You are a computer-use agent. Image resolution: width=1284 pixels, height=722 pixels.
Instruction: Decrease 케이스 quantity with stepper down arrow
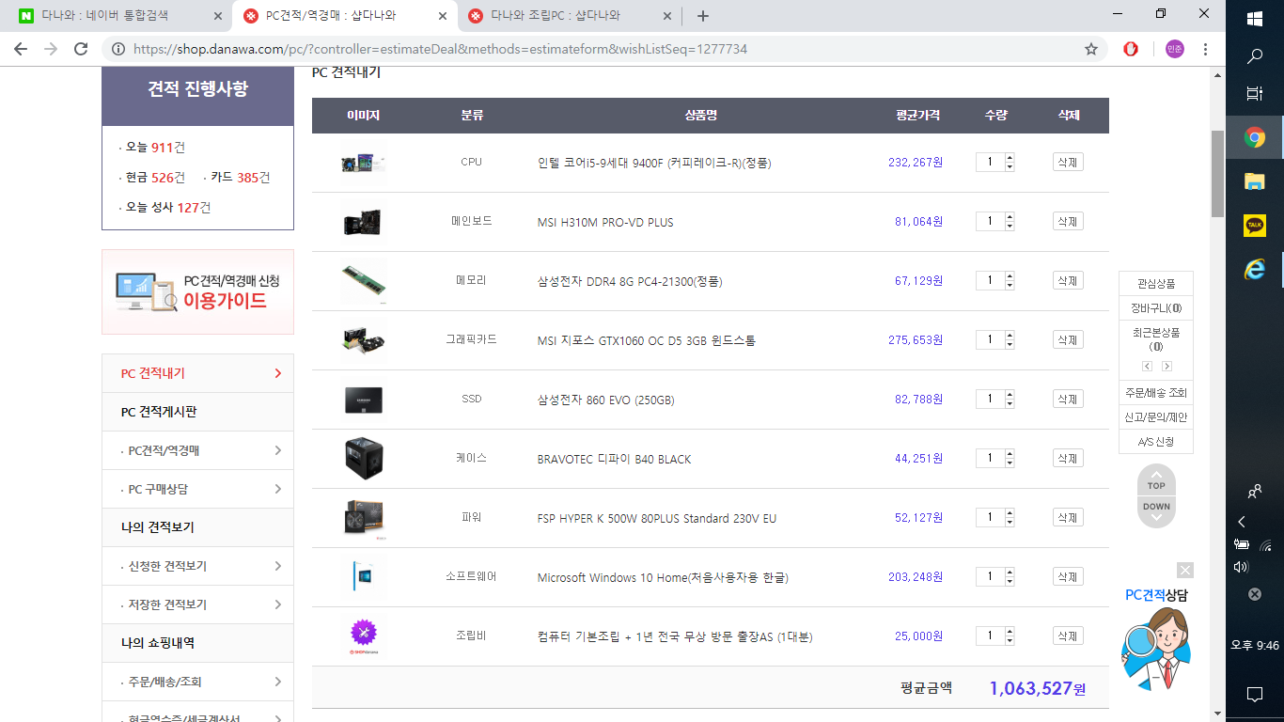point(1010,463)
